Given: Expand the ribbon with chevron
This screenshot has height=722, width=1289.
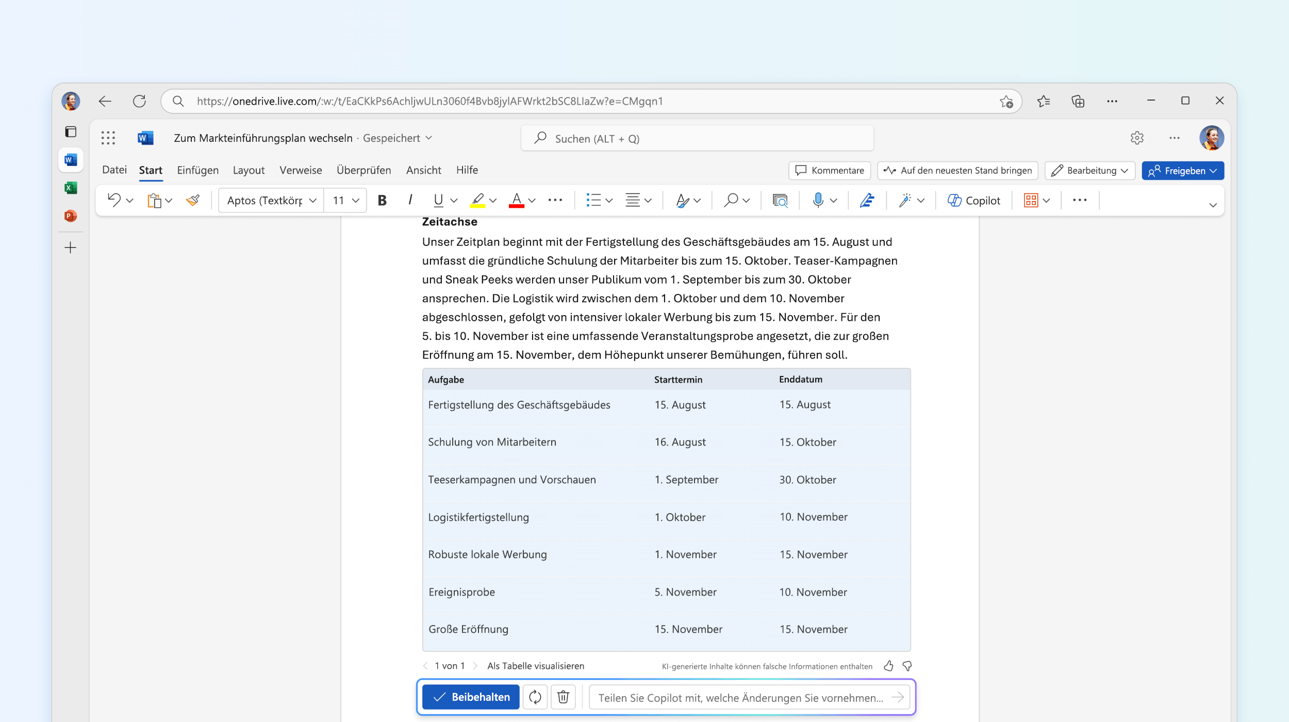Looking at the screenshot, I should pos(1213,205).
